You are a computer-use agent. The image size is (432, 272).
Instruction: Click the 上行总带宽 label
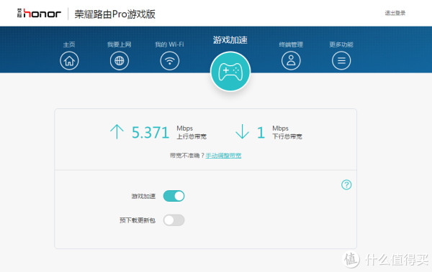[x=192, y=136]
